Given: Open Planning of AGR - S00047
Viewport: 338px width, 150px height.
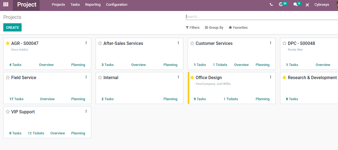Looking at the screenshot, I should [x=78, y=65].
